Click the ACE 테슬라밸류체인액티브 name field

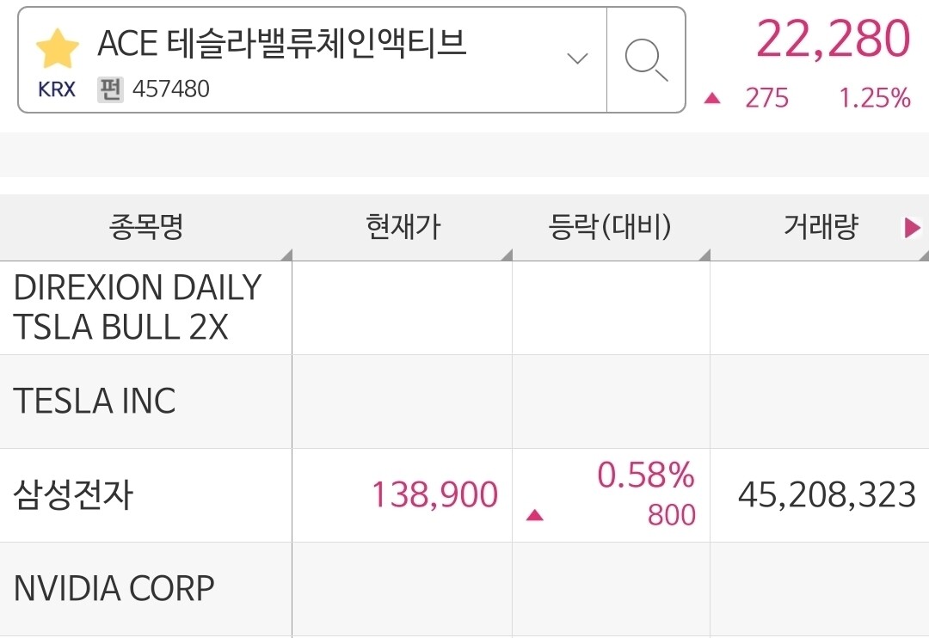pyautogui.click(x=312, y=60)
